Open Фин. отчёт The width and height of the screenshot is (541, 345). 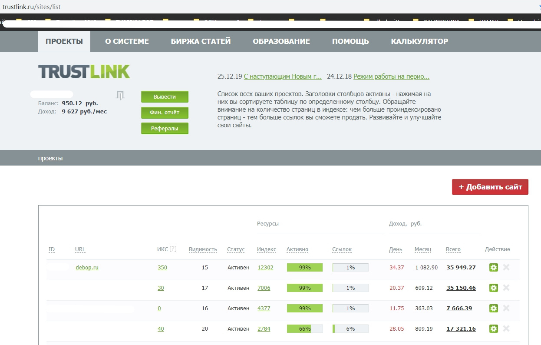click(x=165, y=113)
